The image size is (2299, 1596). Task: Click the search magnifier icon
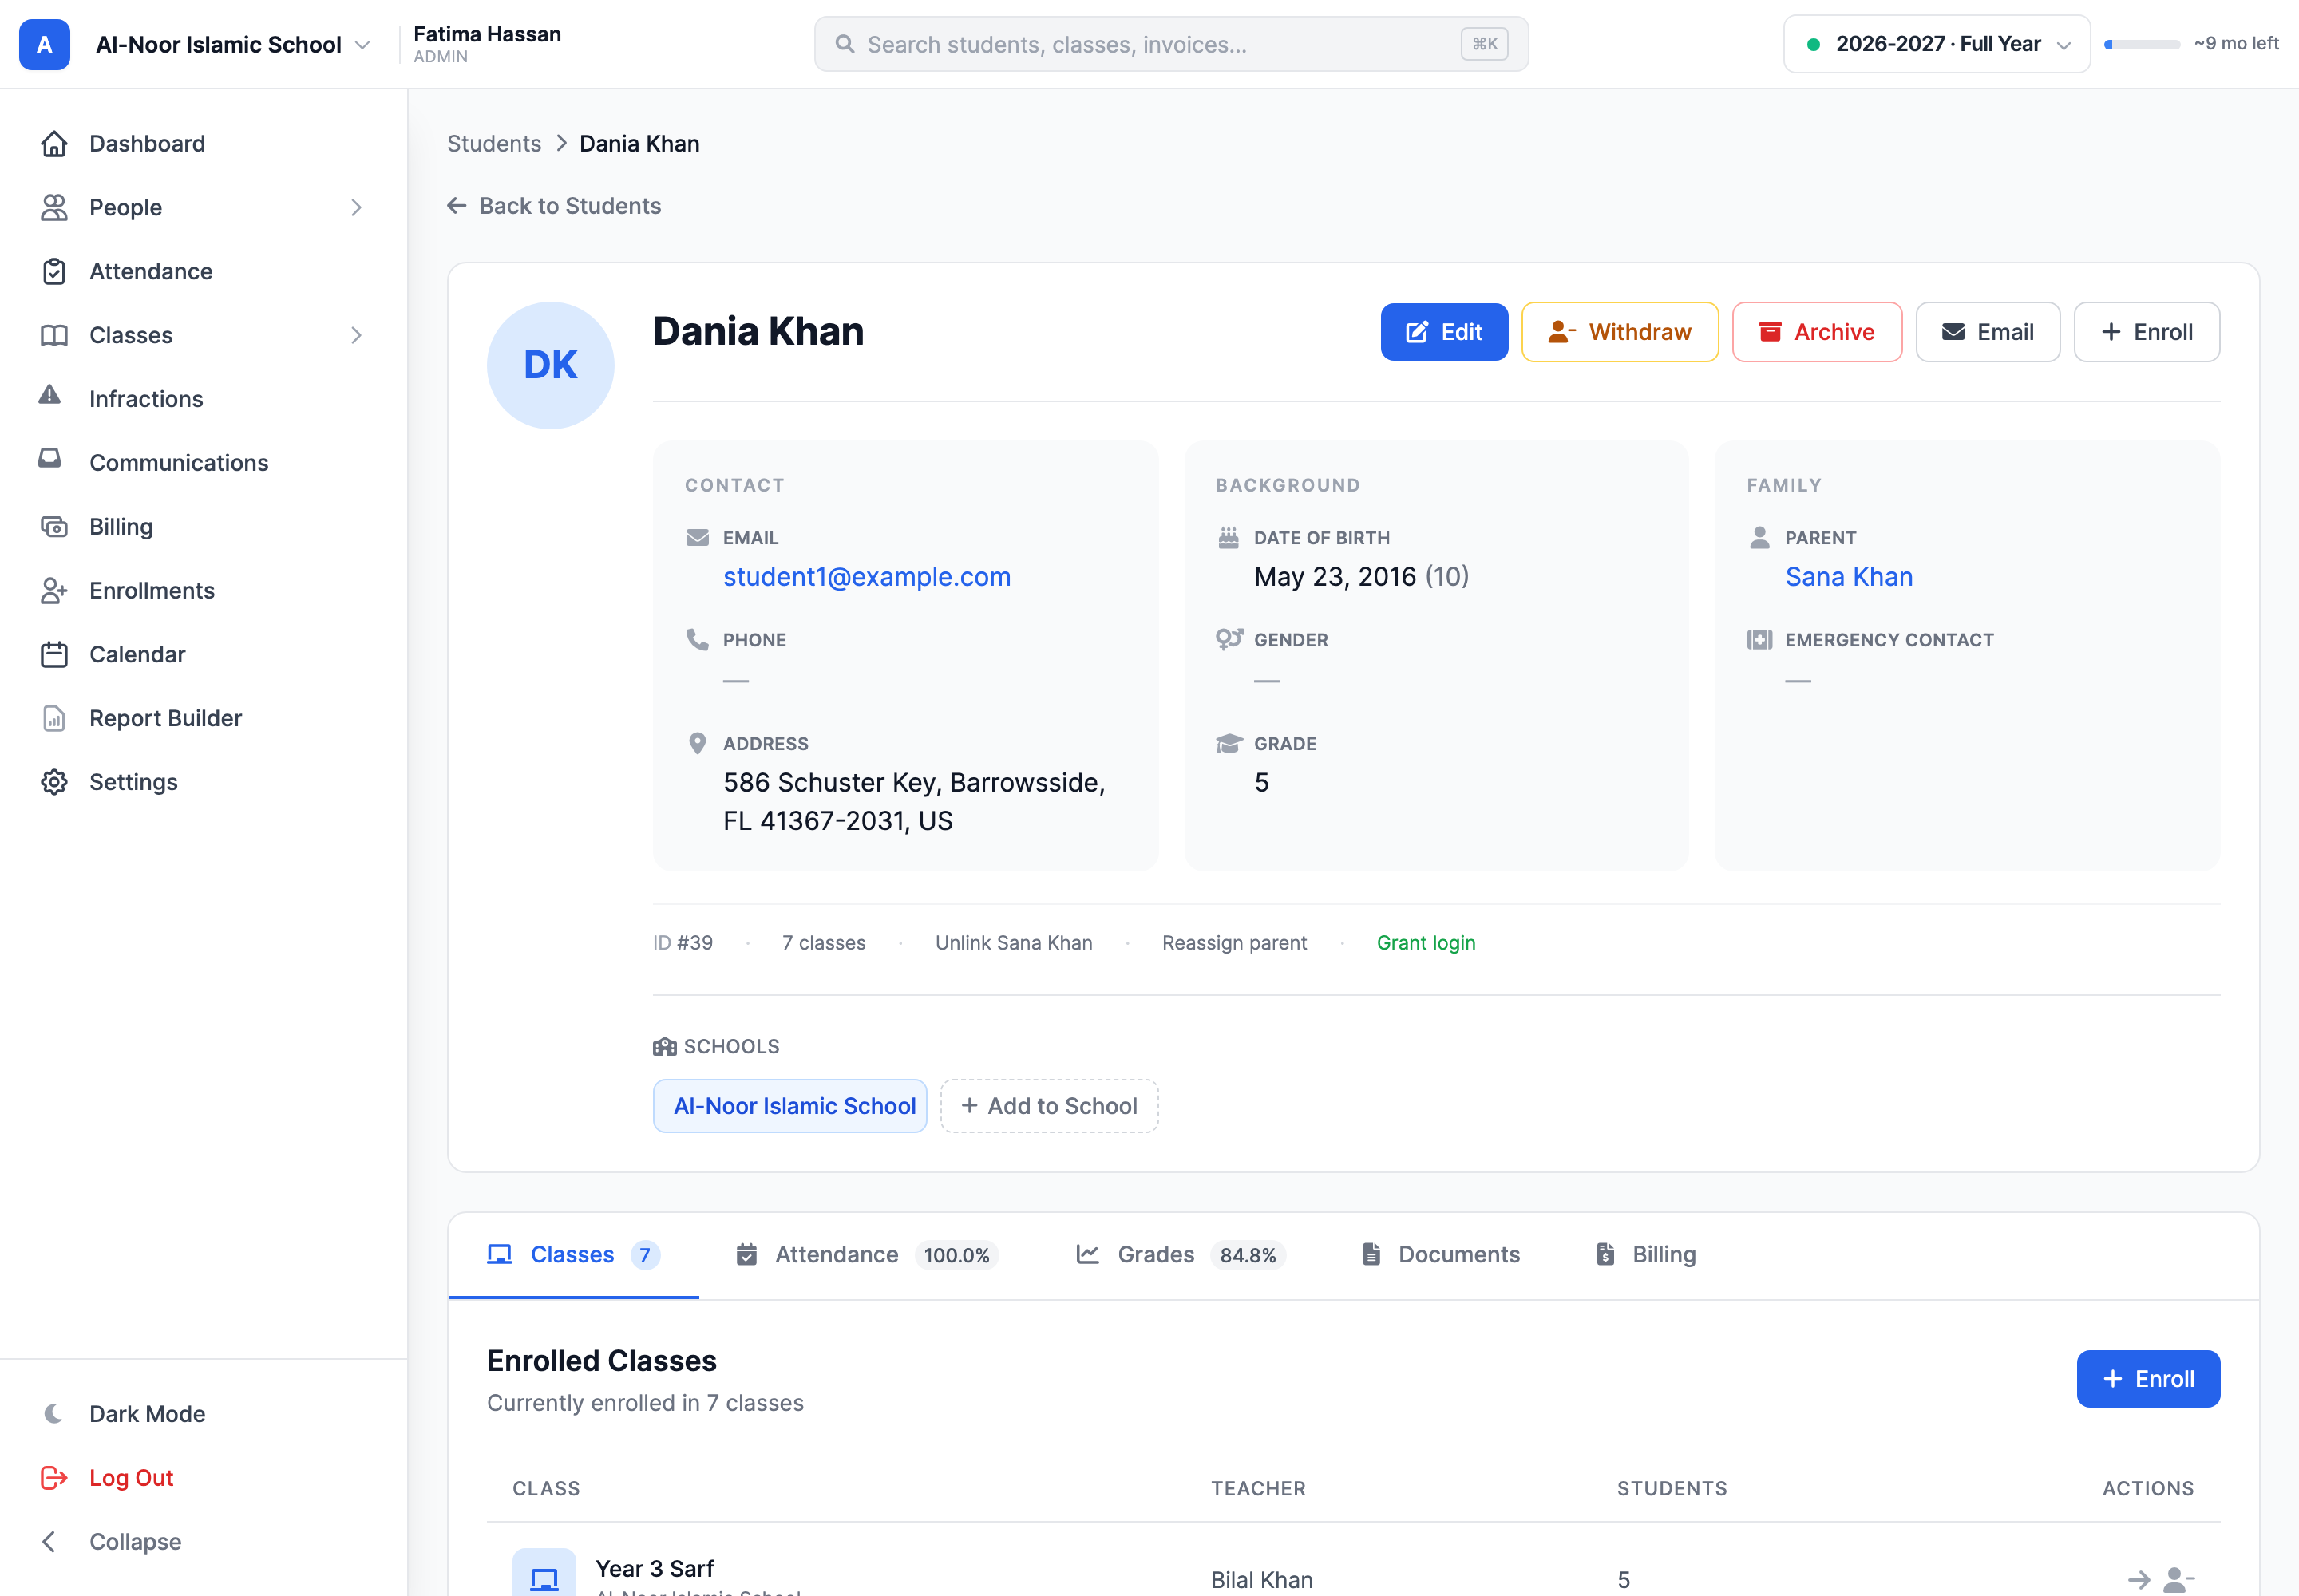(x=845, y=44)
